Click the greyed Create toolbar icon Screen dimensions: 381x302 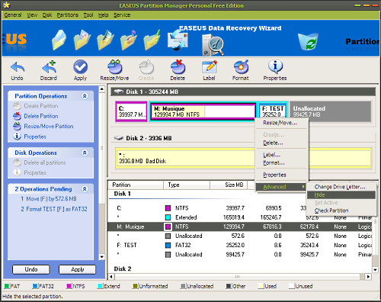pos(146,67)
